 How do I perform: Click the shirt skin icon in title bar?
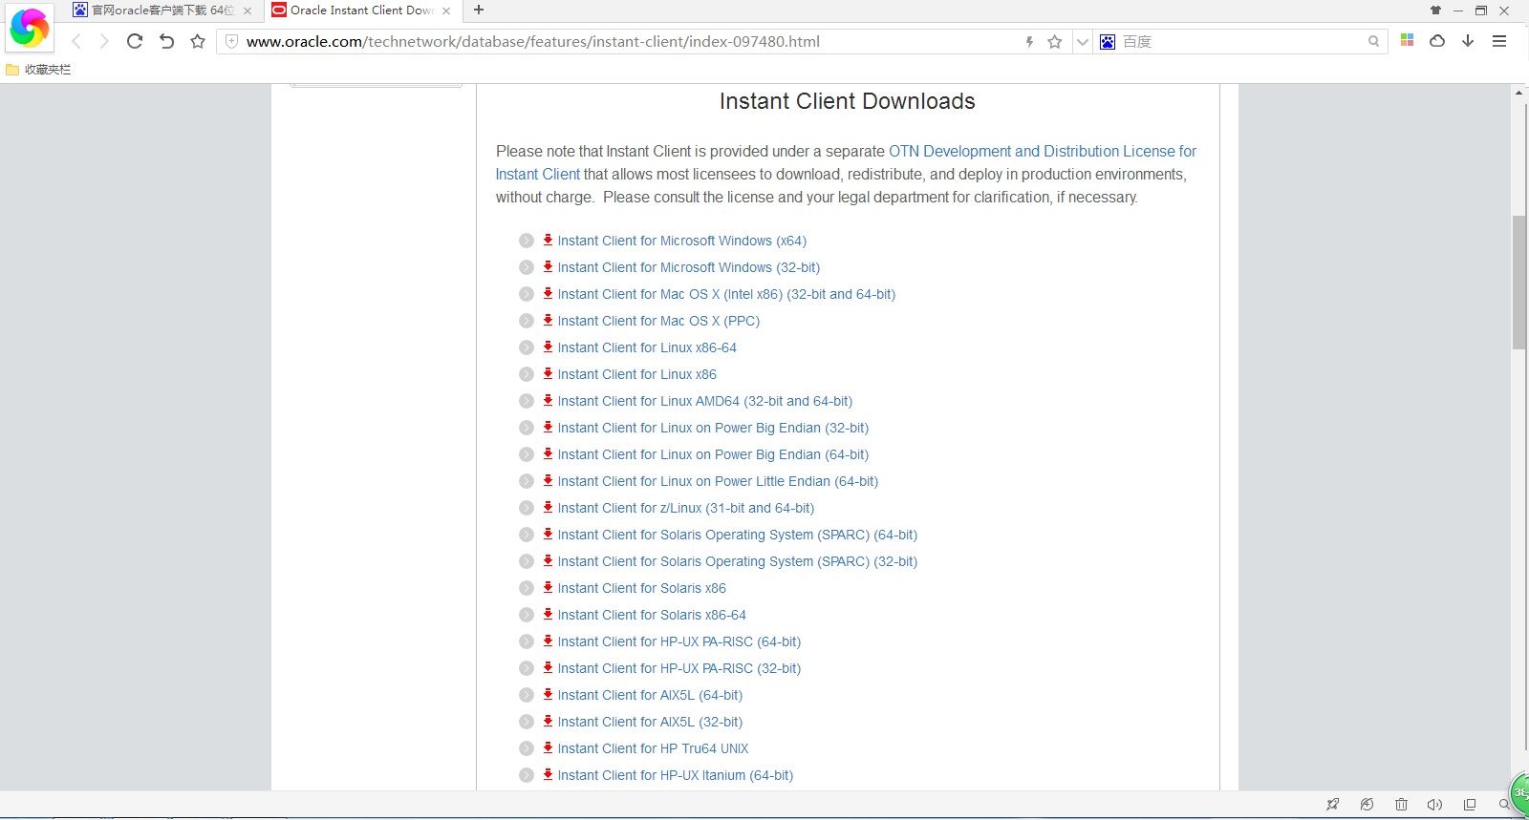coord(1435,11)
